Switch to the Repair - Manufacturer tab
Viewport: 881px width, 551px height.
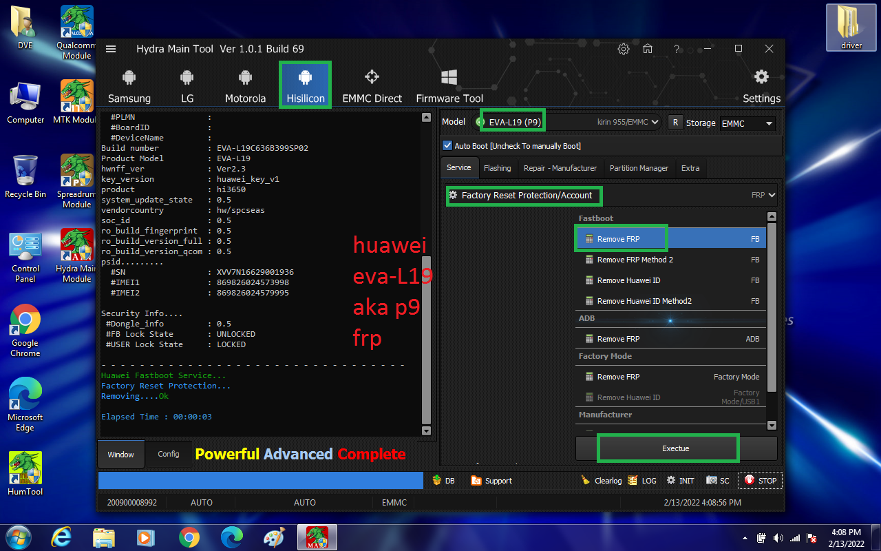pyautogui.click(x=560, y=168)
